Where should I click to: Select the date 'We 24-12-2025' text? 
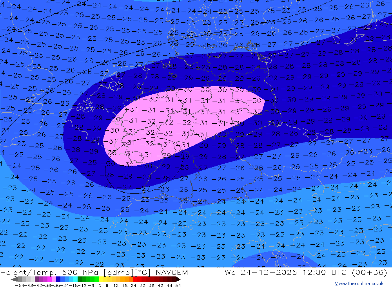tap(261, 272)
